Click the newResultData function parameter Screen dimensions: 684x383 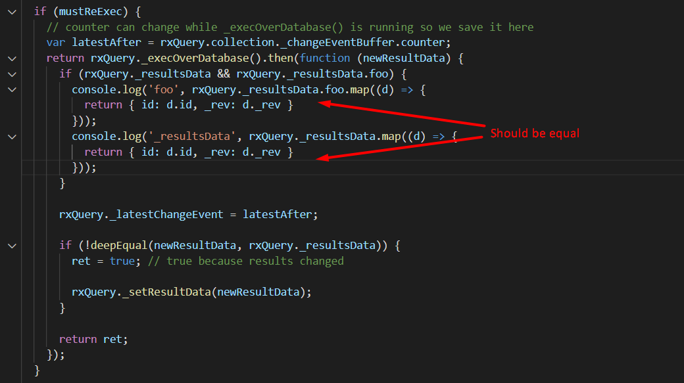click(x=406, y=58)
